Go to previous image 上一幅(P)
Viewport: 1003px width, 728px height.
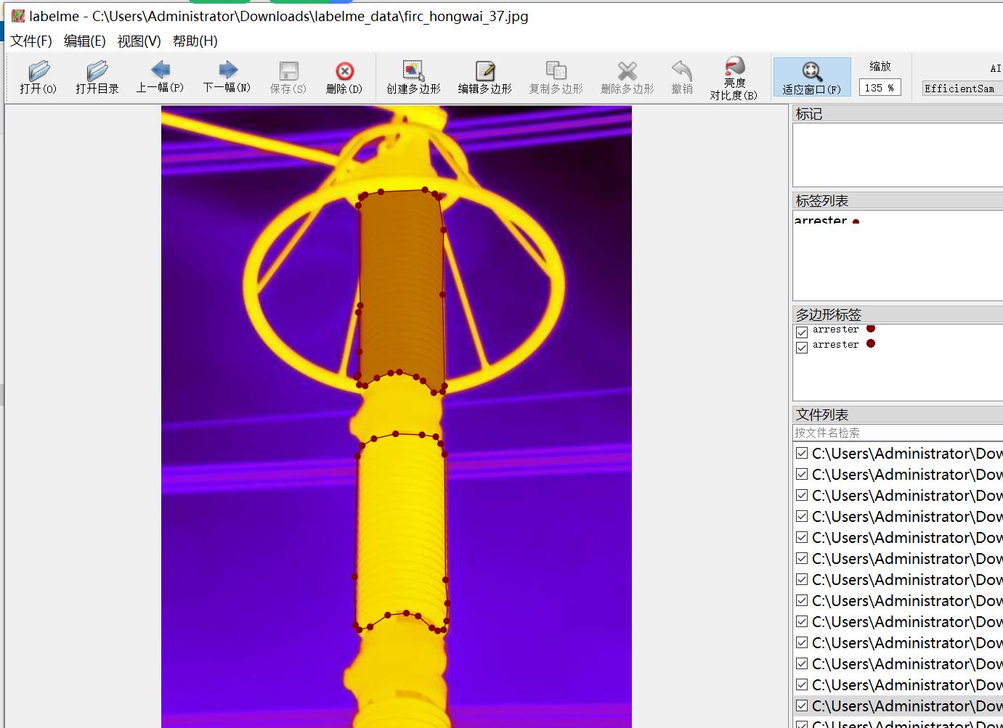(160, 77)
